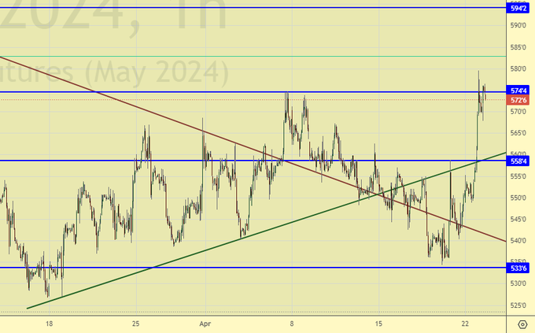Click the Apr date on time axis
535x333 pixels.
[205, 324]
